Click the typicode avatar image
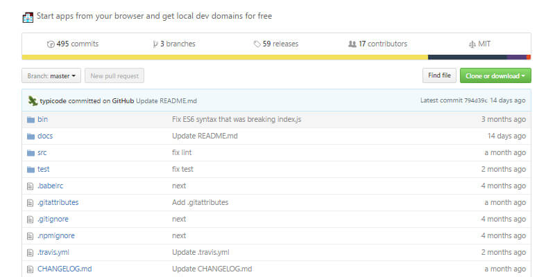This screenshot has height=277, width=555. (33, 100)
